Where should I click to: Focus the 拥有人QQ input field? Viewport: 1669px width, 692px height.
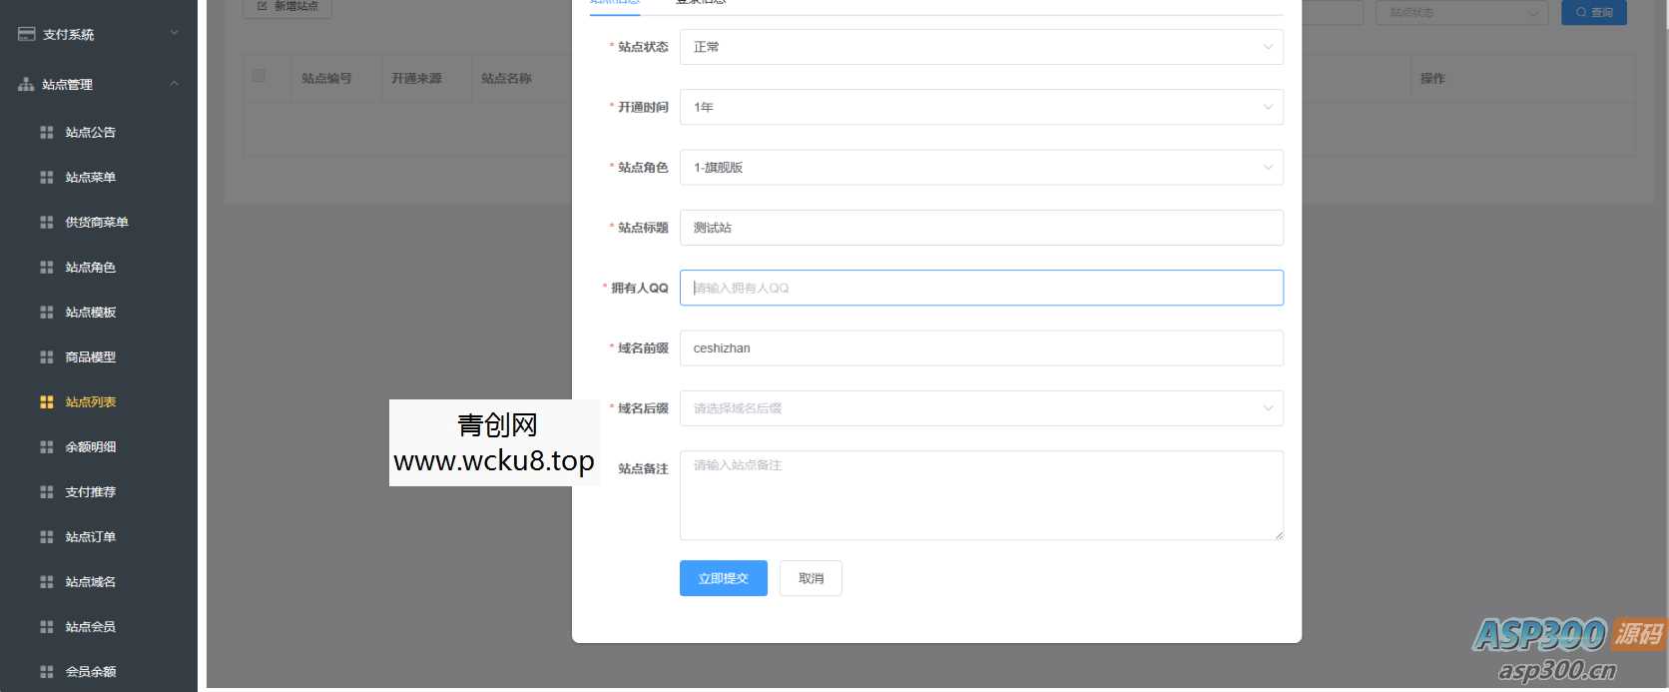[x=981, y=288]
